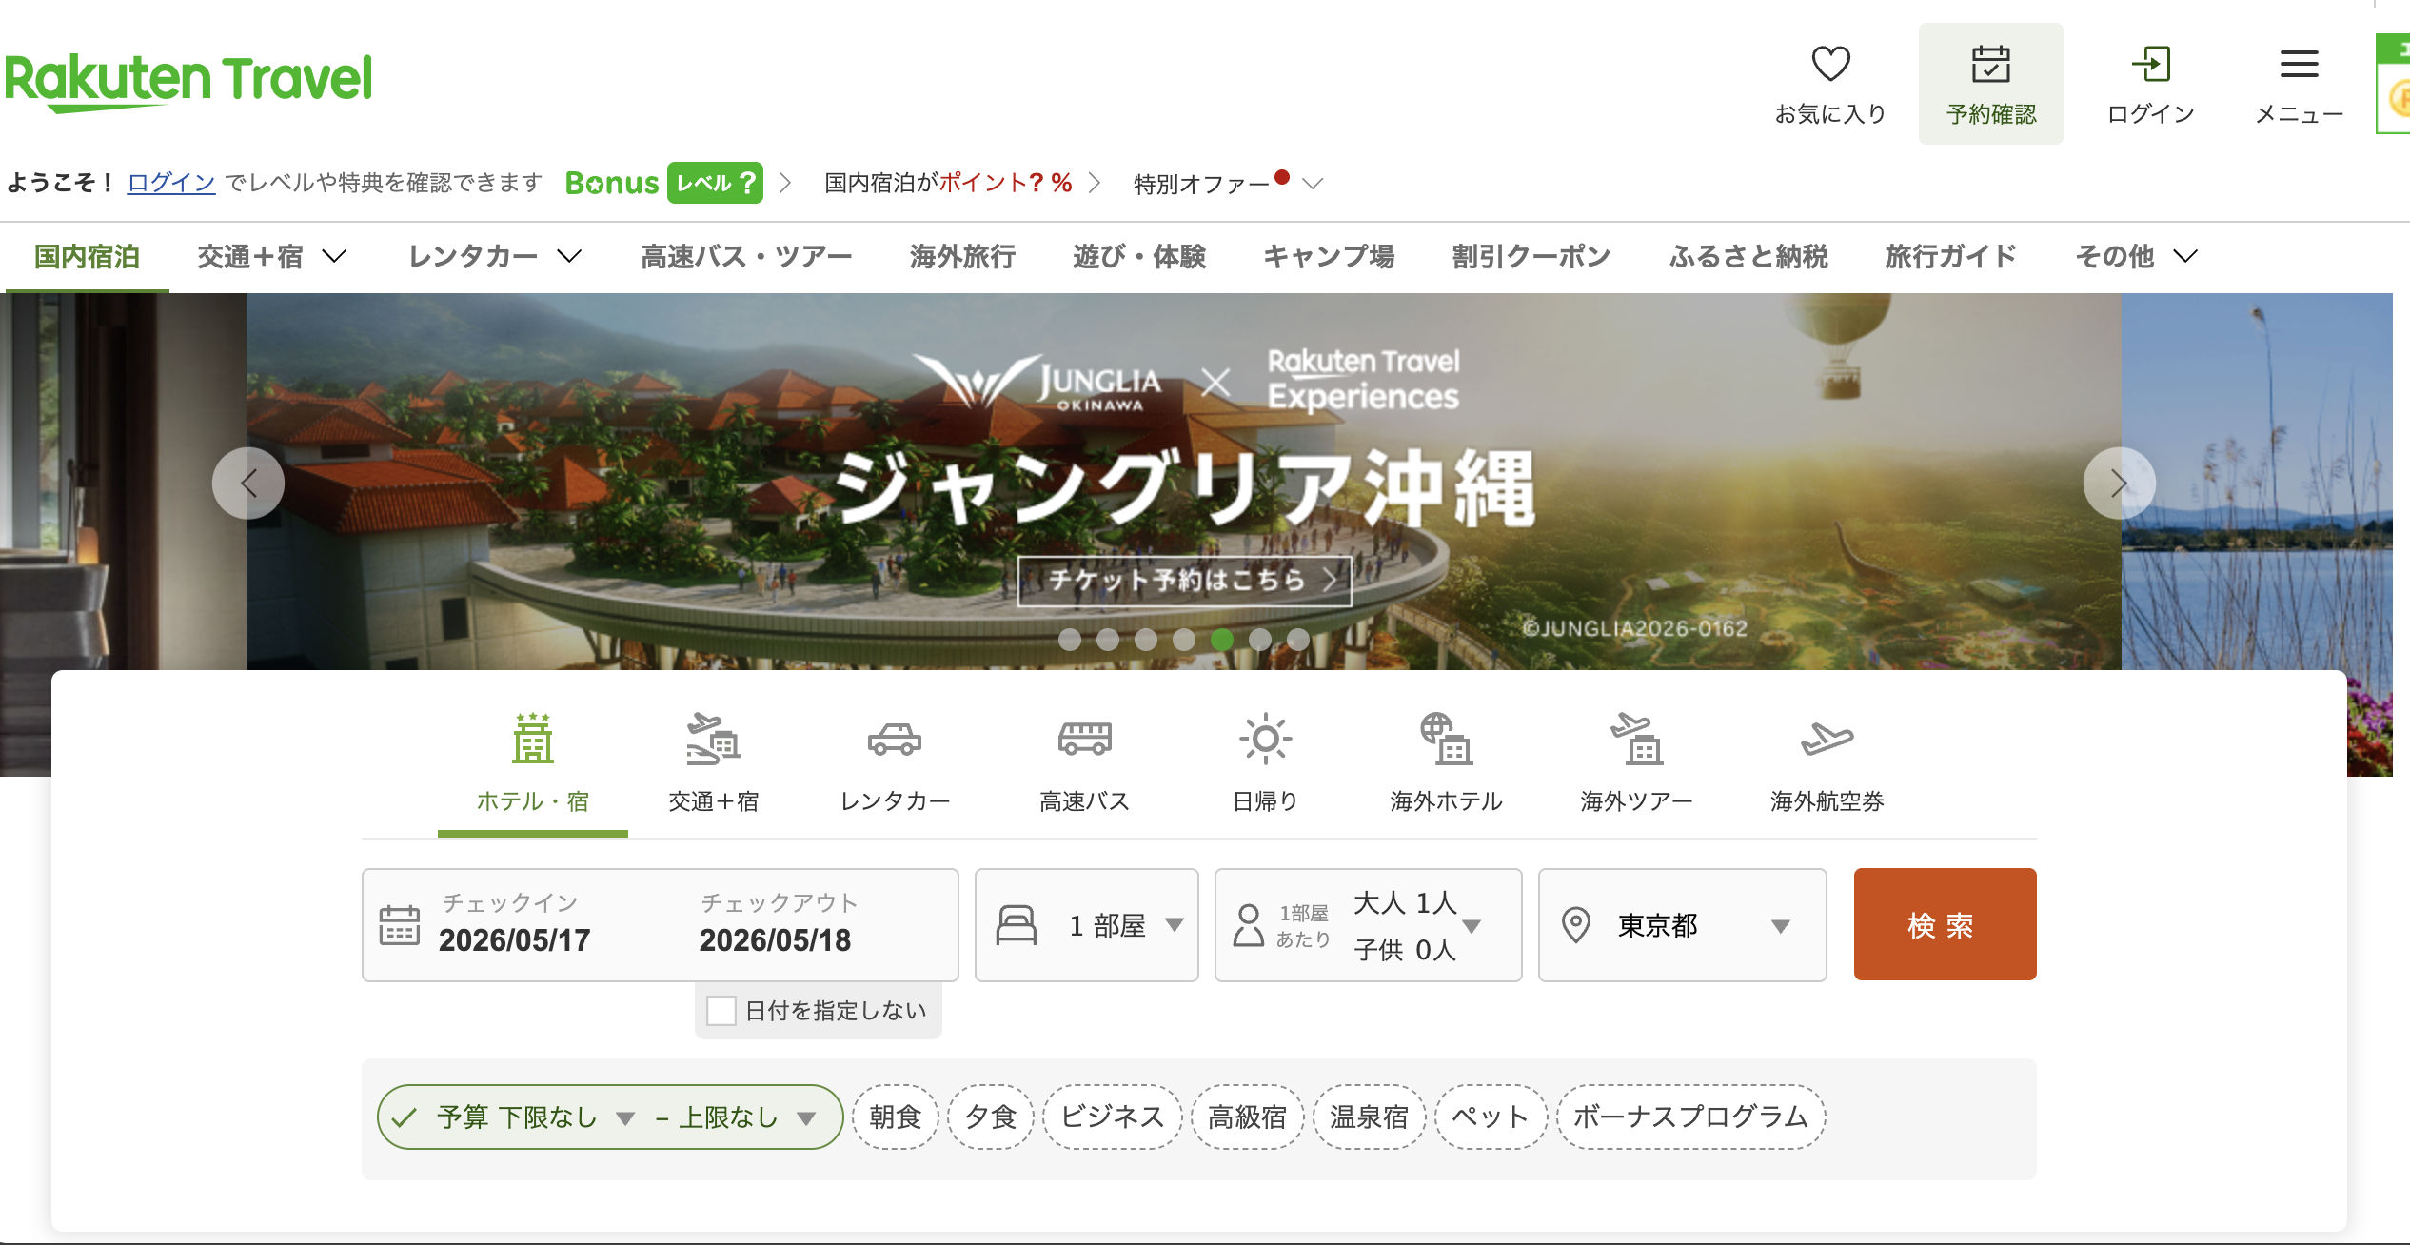
Task: Open the 1 部屋 room dropdown
Action: 1087,924
